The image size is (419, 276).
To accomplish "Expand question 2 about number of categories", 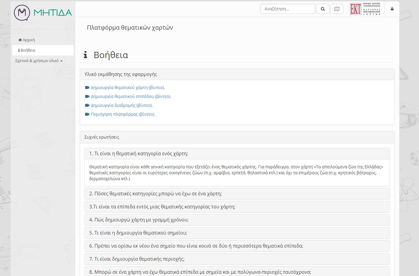I will pyautogui.click(x=155, y=194).
